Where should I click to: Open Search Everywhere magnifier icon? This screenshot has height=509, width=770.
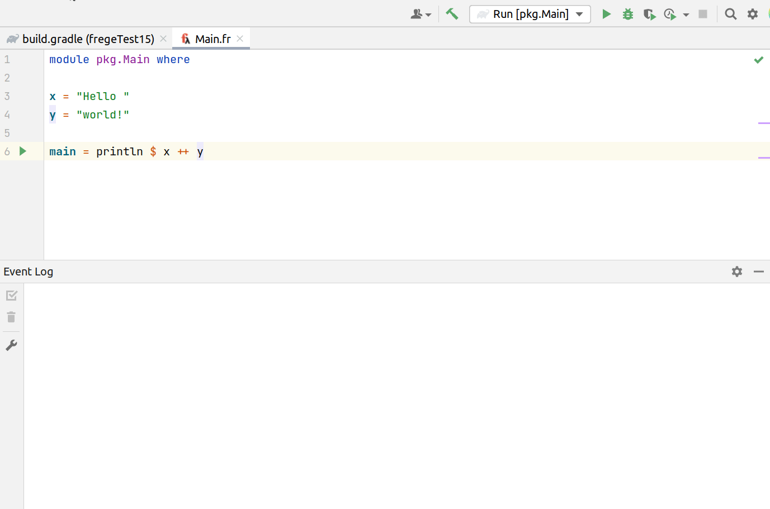pyautogui.click(x=730, y=14)
